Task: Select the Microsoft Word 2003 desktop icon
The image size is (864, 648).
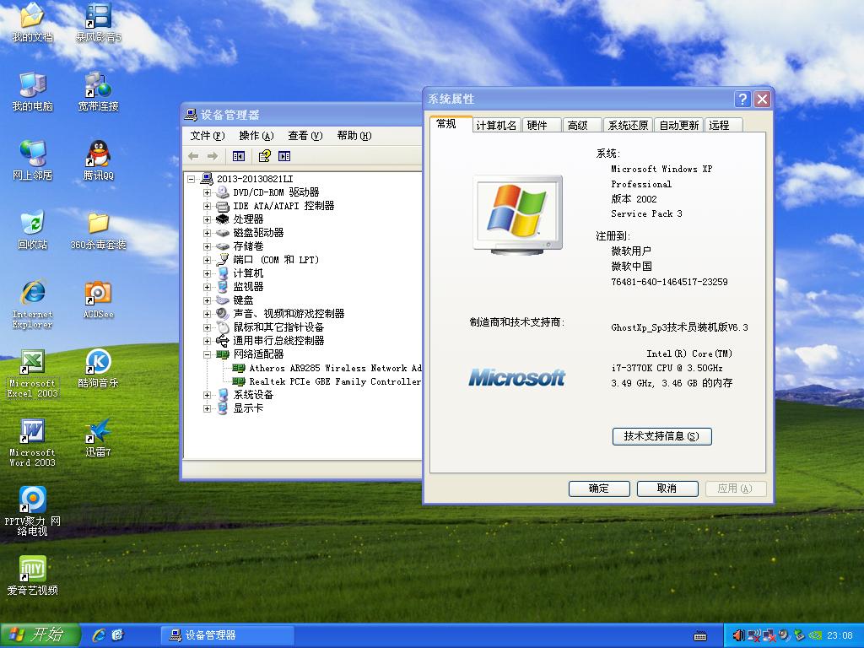Action: point(33,443)
